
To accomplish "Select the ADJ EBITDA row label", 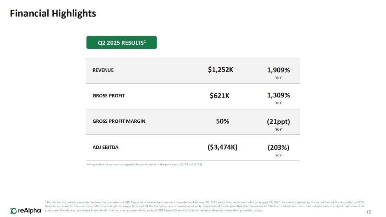I will pos(105,147).
